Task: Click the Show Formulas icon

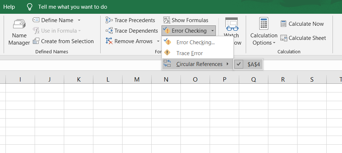Action: tap(167, 20)
